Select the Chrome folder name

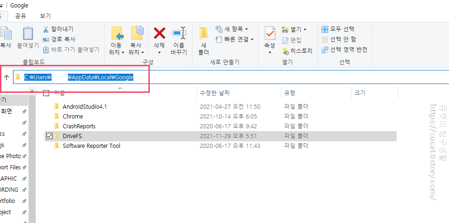pos(73,116)
